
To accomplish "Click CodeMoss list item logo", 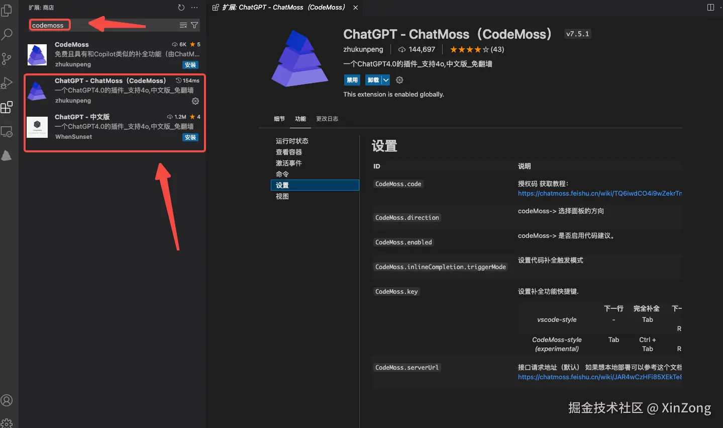I will [x=37, y=54].
